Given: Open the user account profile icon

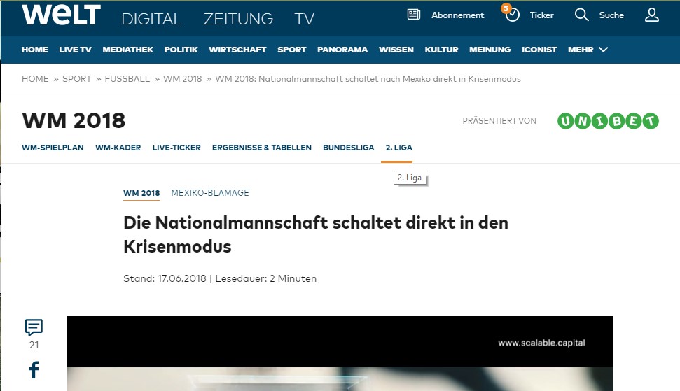Looking at the screenshot, I should [x=651, y=15].
